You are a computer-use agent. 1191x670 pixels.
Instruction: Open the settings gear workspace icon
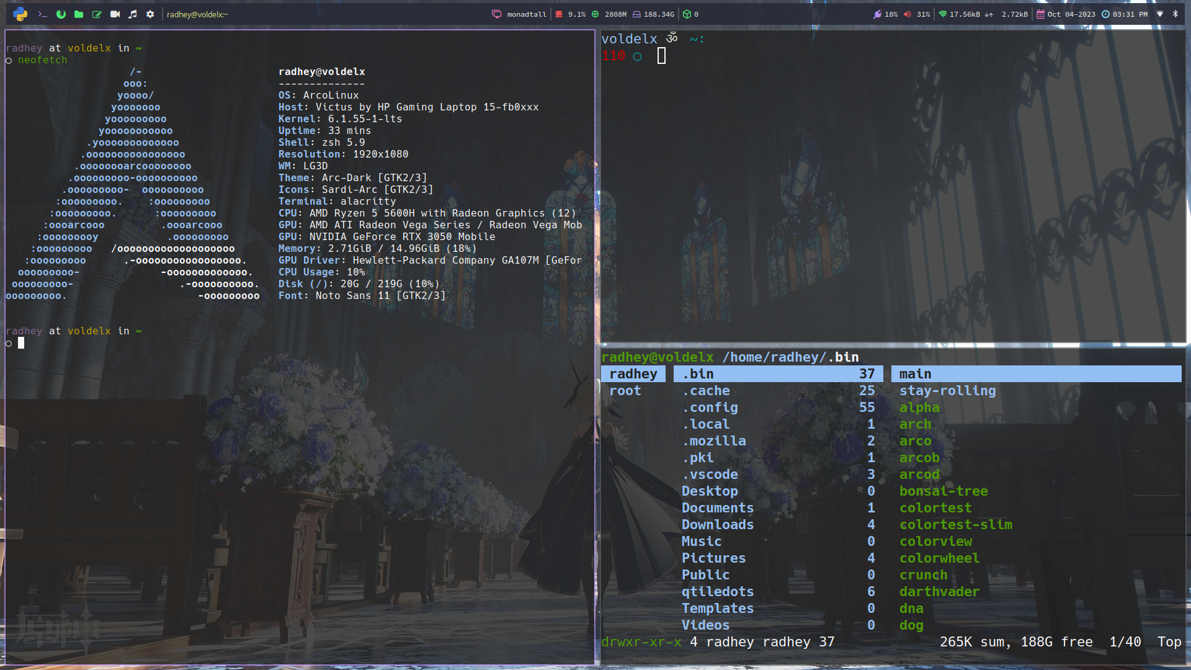pyautogui.click(x=150, y=14)
